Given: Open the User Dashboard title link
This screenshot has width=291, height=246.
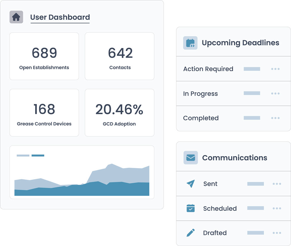Looking at the screenshot, I should click(60, 17).
